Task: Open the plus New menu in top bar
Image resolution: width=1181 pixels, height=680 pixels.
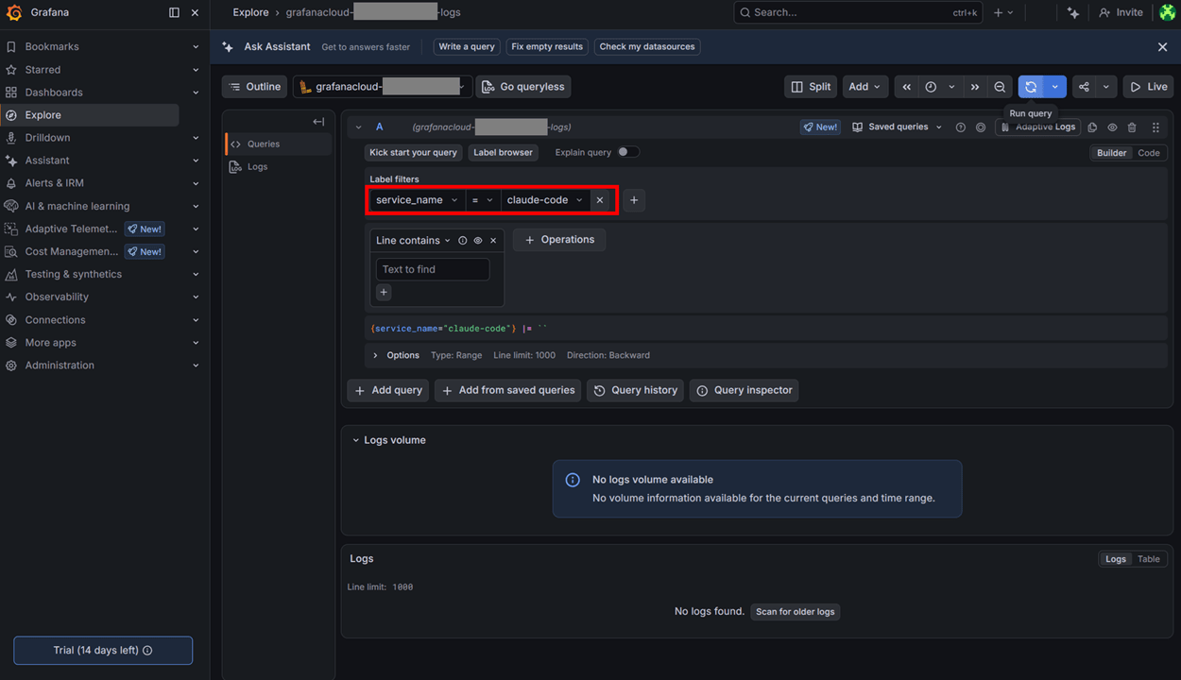Action: tap(1003, 12)
